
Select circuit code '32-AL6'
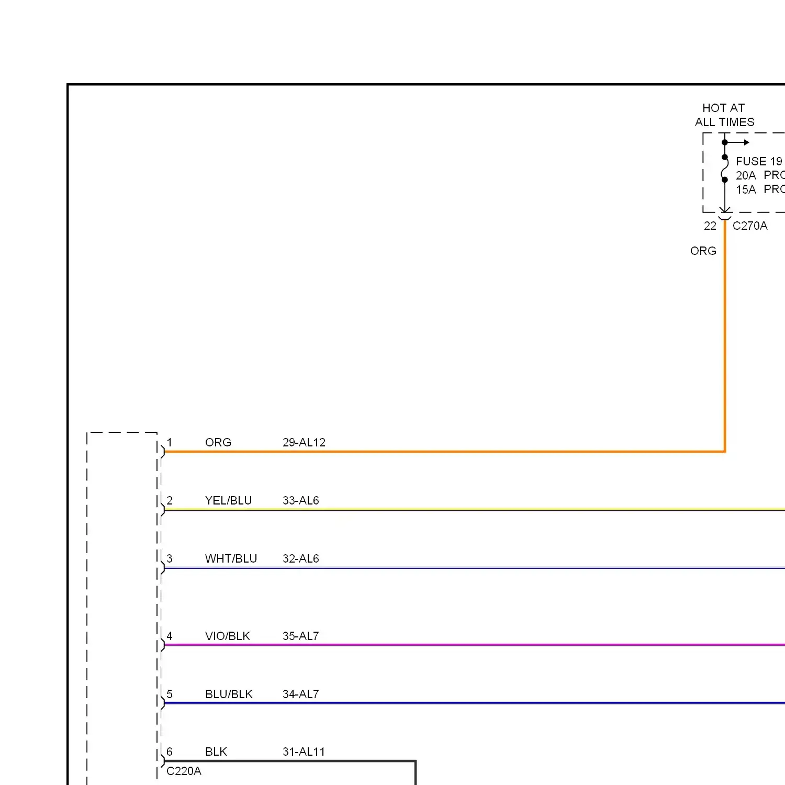(x=301, y=558)
